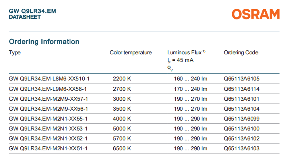
Task: Click the 6500 K color temperature cell
Action: point(122,148)
